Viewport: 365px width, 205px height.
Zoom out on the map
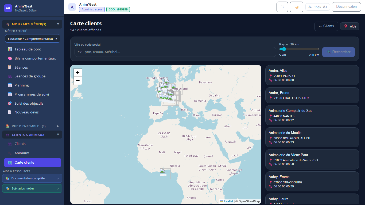78,81
